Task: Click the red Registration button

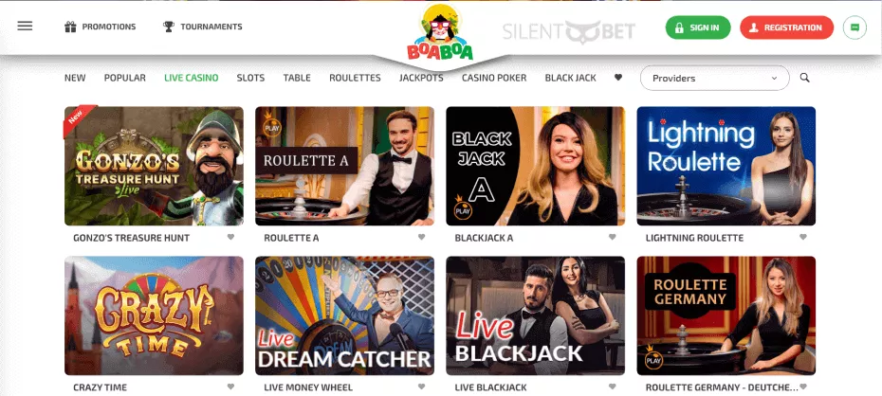Action: pyautogui.click(x=786, y=27)
